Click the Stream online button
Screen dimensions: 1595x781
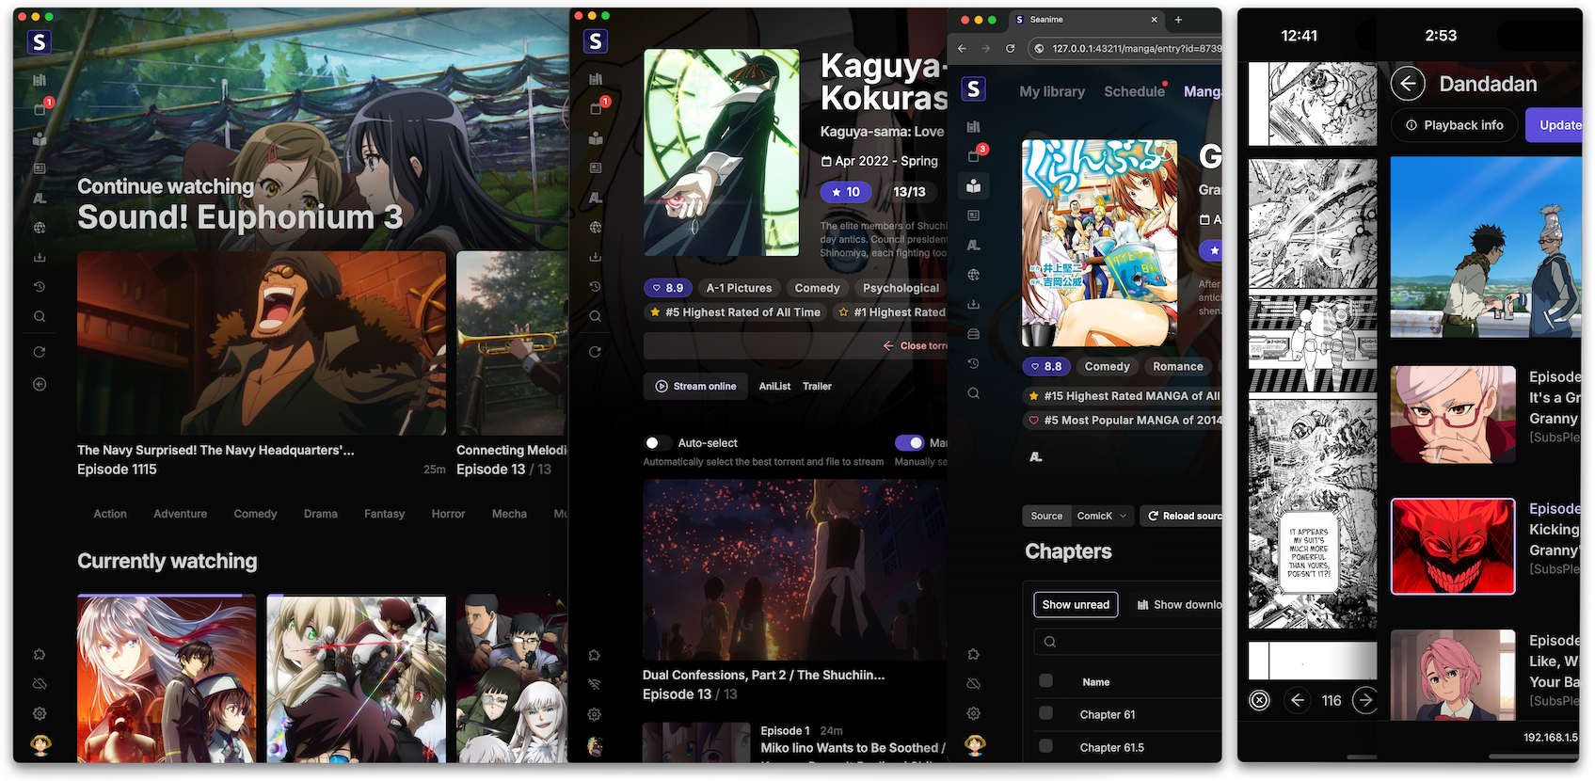tap(695, 386)
